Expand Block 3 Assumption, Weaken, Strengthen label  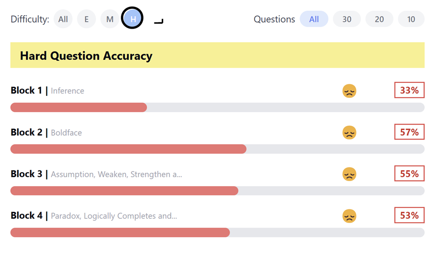(x=116, y=174)
